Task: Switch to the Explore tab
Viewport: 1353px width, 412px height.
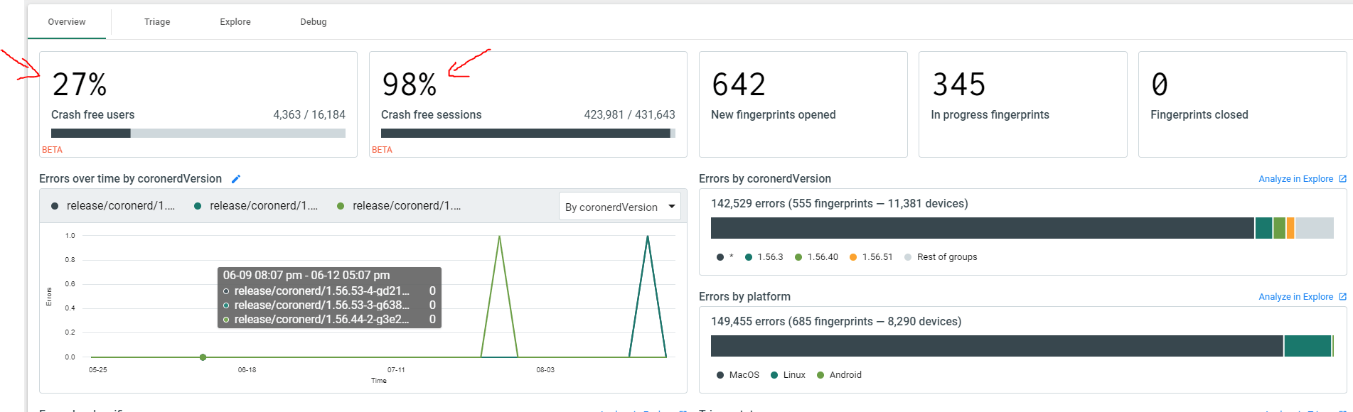Action: pos(235,22)
